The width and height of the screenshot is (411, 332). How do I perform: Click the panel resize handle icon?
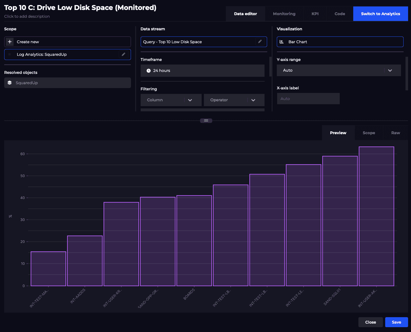pos(206,121)
